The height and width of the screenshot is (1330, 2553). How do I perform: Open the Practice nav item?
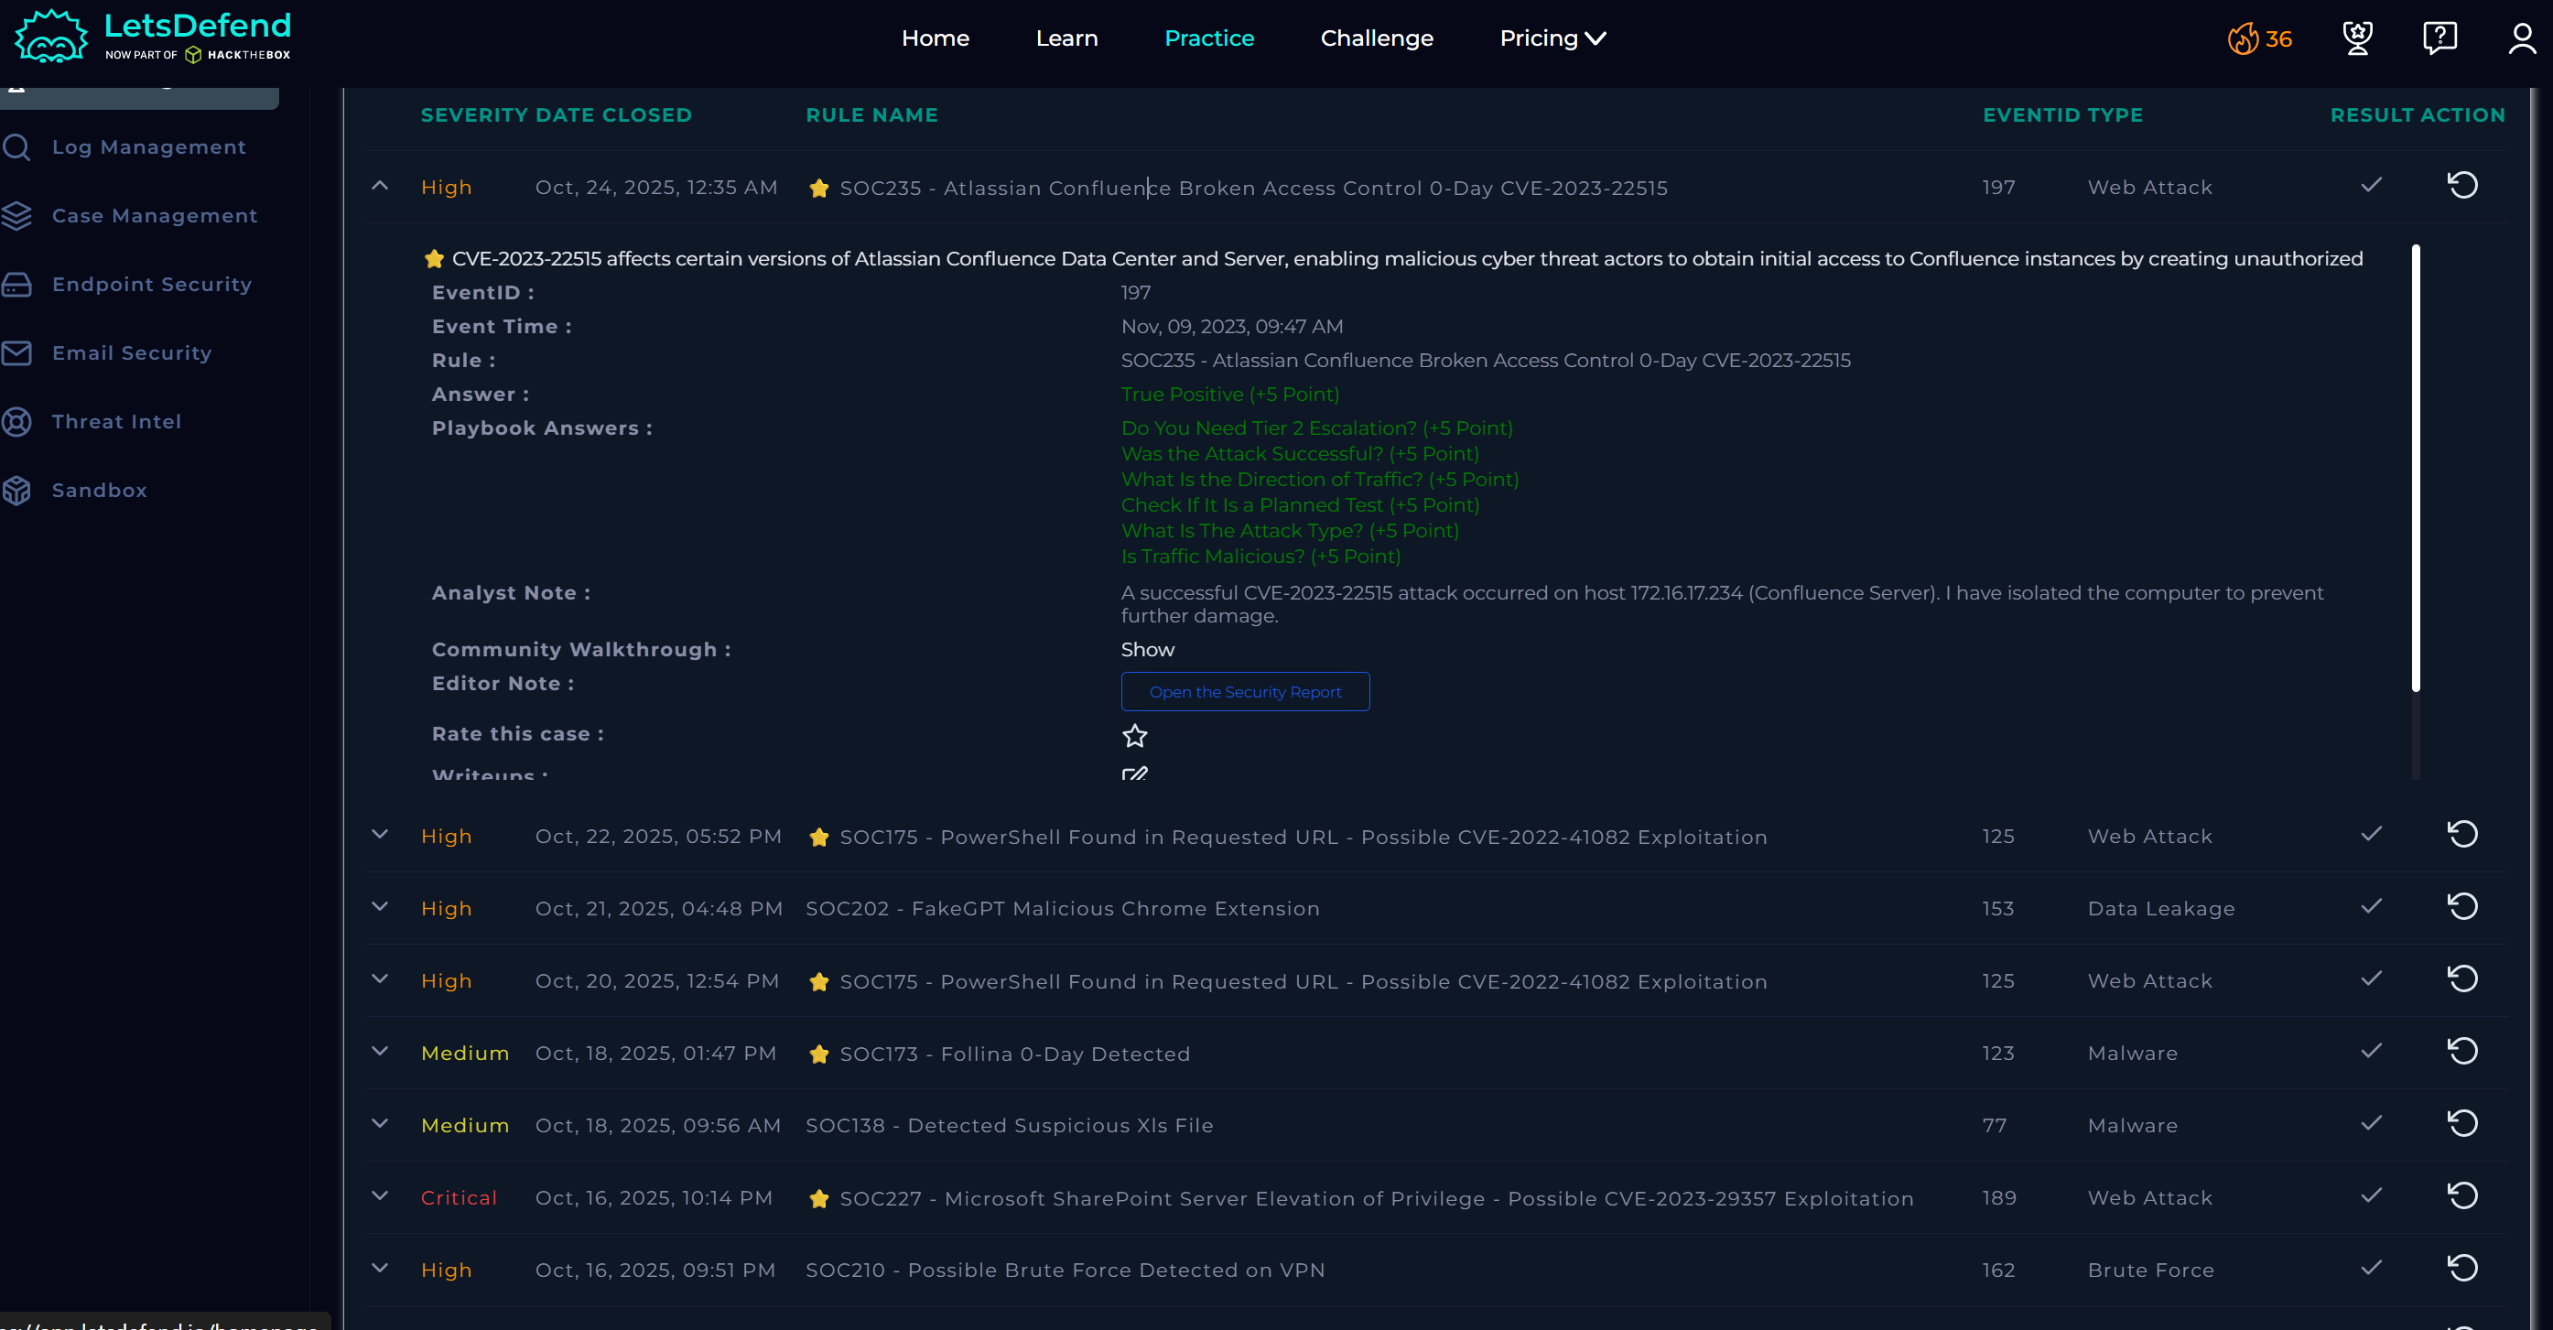tap(1209, 38)
